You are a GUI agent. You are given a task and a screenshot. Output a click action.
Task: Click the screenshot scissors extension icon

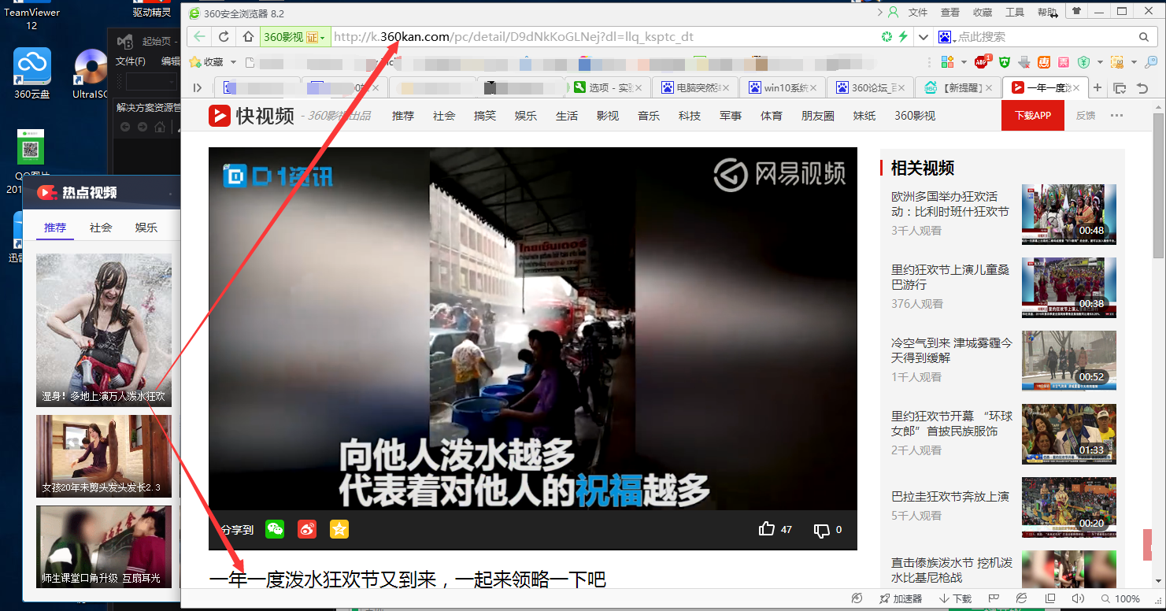(1116, 61)
